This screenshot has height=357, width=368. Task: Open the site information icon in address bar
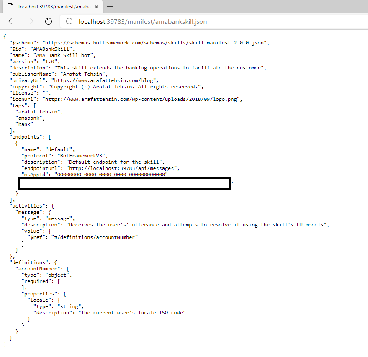tap(69, 21)
